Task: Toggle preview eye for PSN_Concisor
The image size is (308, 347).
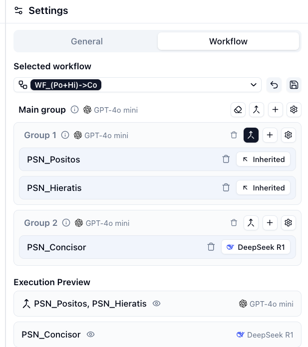Action: tap(90, 335)
